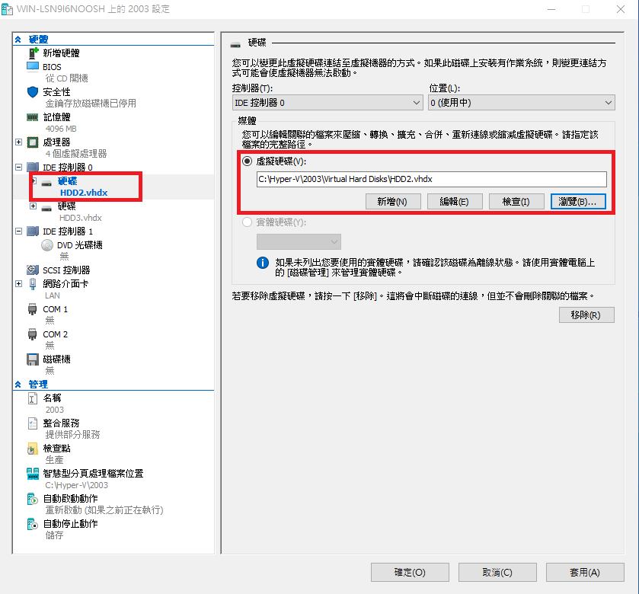Click the virtual hard disk path field
Image resolution: width=639 pixels, height=594 pixels.
tap(432, 179)
